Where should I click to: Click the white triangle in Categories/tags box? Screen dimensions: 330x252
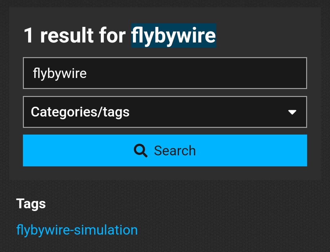tap(292, 112)
